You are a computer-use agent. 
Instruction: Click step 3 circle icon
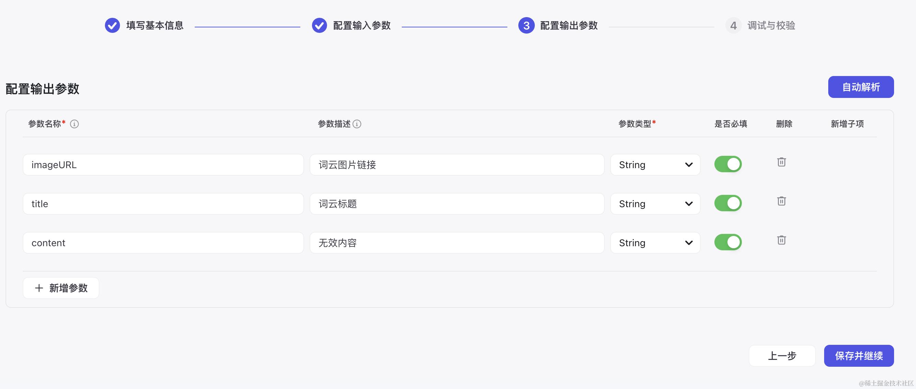point(526,26)
